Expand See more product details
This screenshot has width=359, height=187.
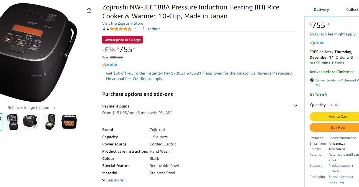(x=113, y=180)
